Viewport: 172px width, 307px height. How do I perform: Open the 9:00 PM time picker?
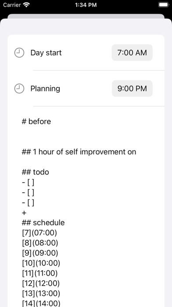click(132, 88)
